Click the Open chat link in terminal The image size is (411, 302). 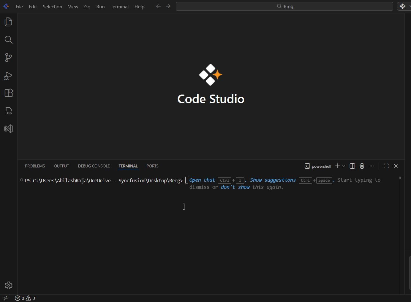pyautogui.click(x=202, y=180)
